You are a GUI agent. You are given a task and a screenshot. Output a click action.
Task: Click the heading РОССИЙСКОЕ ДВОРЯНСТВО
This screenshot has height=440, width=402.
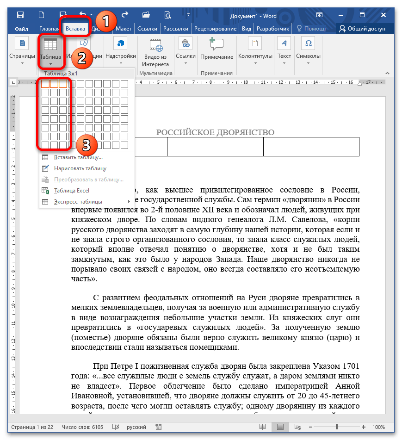215,132
